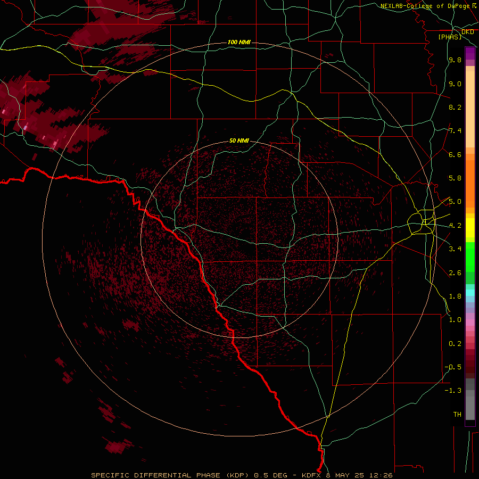
Task: Click the gray segment at the bottom of the color scale
Action: tap(470, 409)
